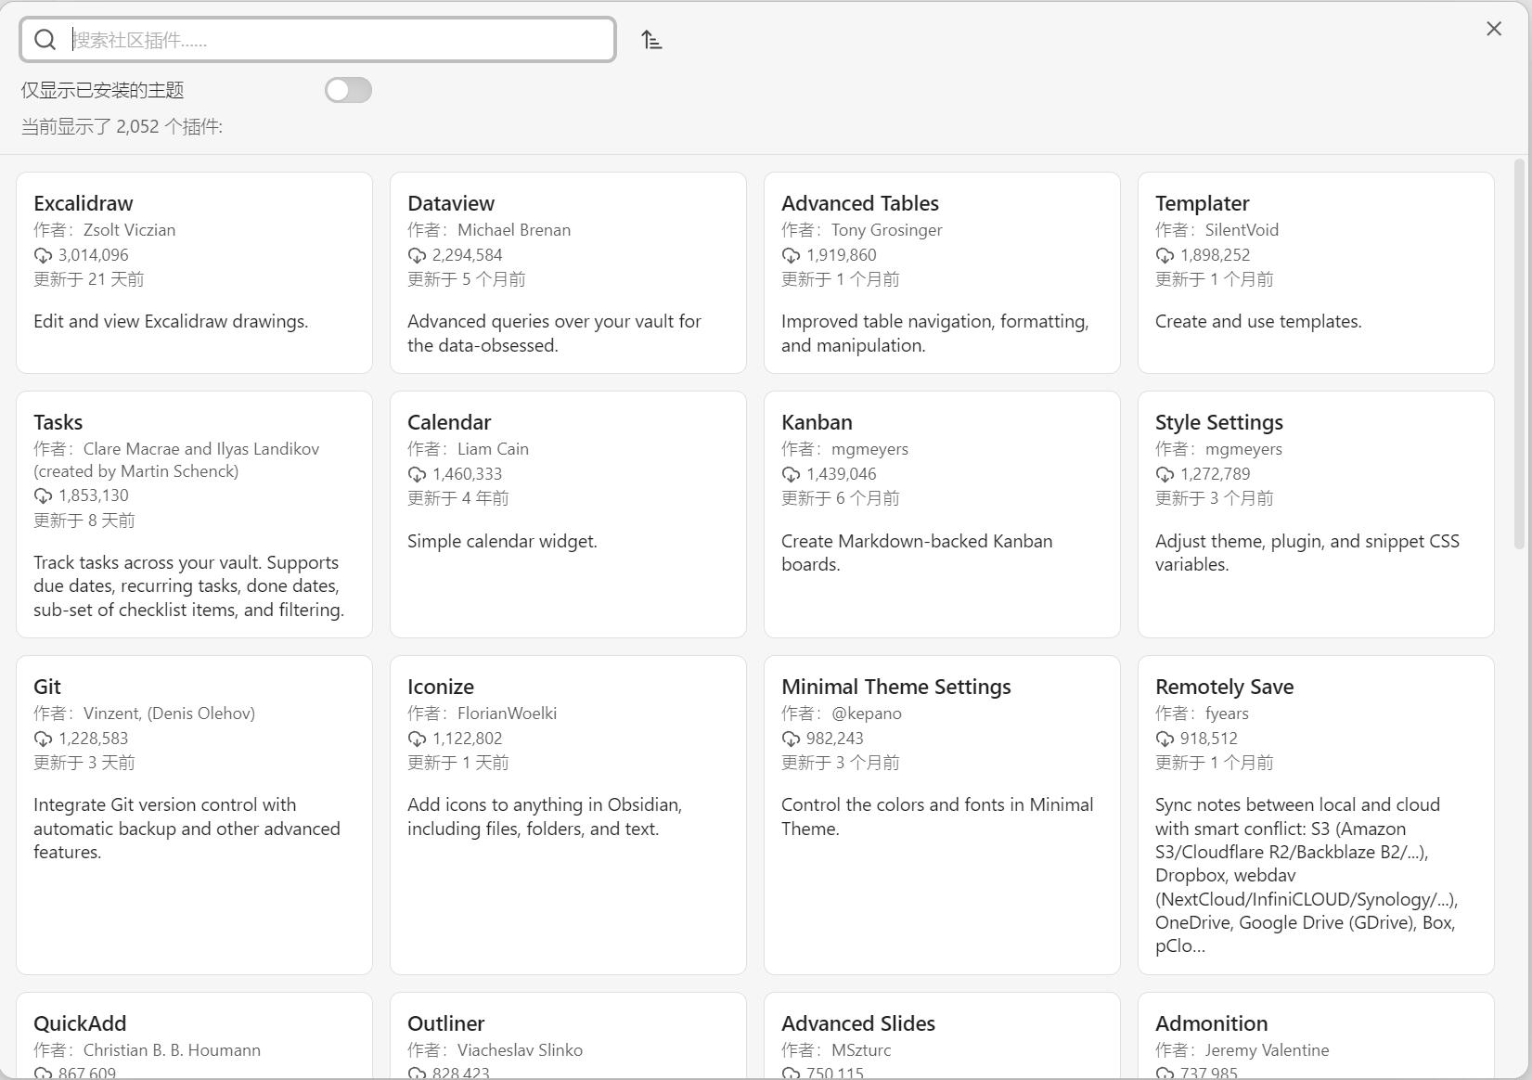Open the Advanced Tables plugin title
Screen dimensions: 1532x1080
pyautogui.click(x=860, y=203)
